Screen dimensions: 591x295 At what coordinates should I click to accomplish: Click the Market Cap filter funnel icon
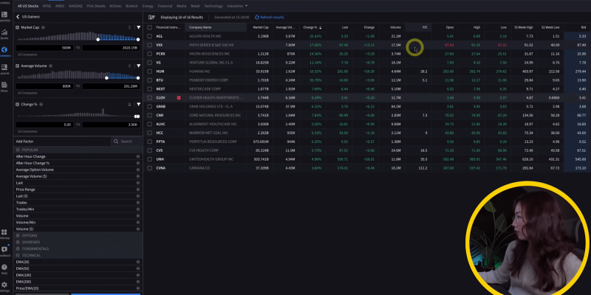138,27
